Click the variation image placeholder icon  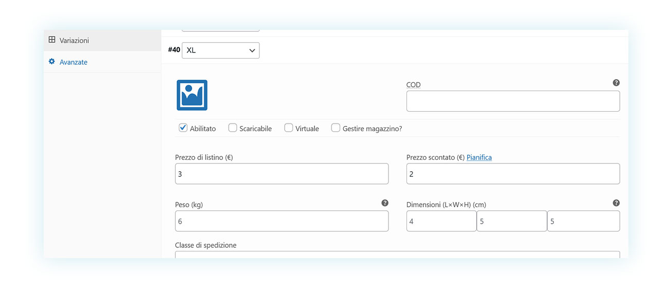[x=192, y=95]
